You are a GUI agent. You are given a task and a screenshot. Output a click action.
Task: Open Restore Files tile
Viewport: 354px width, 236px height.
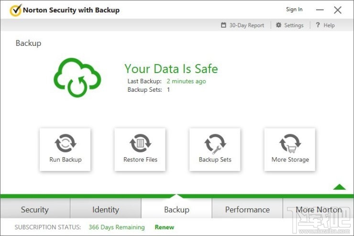pyautogui.click(x=140, y=150)
